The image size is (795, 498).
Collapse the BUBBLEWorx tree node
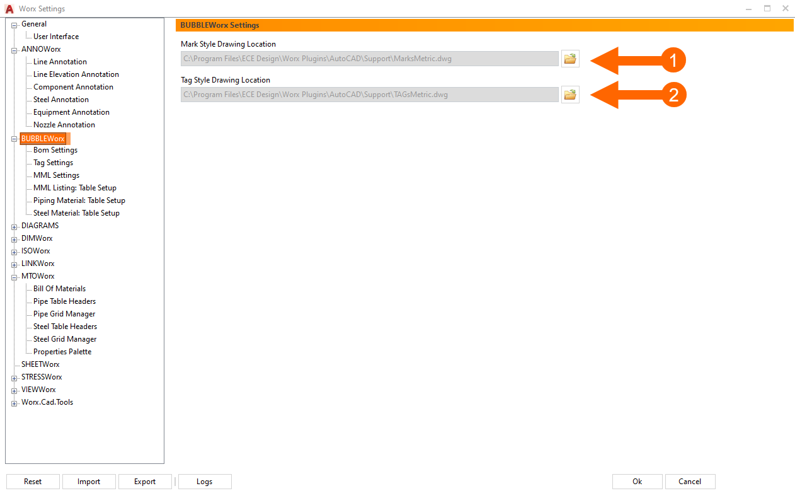[14, 139]
